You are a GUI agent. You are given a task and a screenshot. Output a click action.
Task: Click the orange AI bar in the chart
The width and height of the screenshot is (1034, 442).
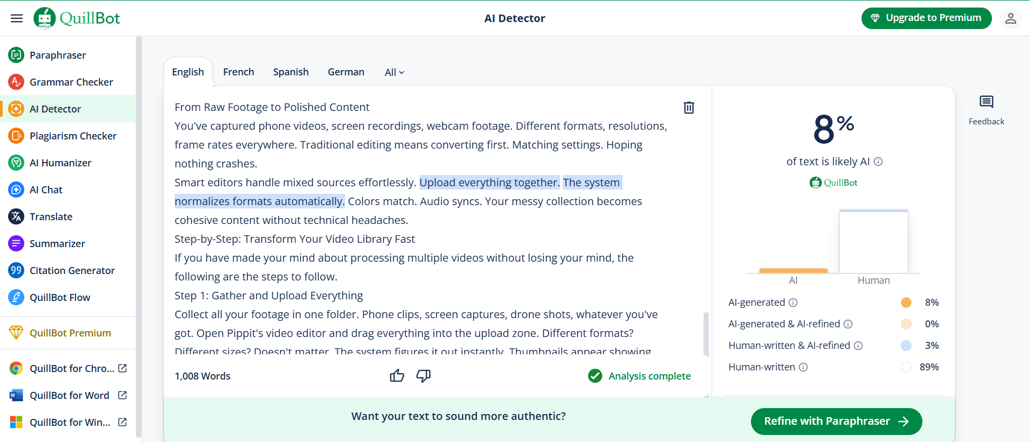coord(793,271)
